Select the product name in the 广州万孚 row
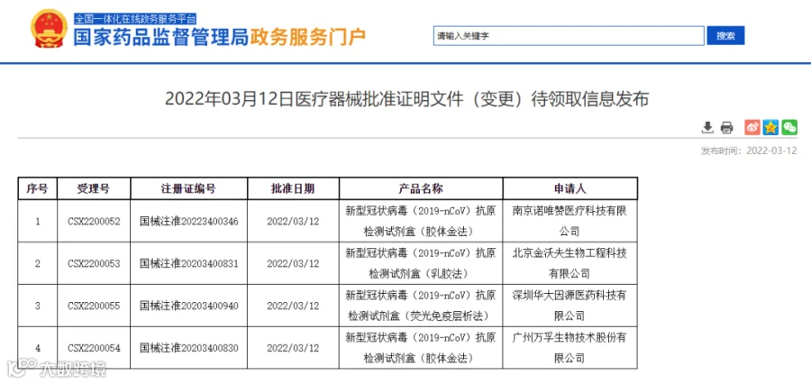811x384 pixels. (421, 348)
